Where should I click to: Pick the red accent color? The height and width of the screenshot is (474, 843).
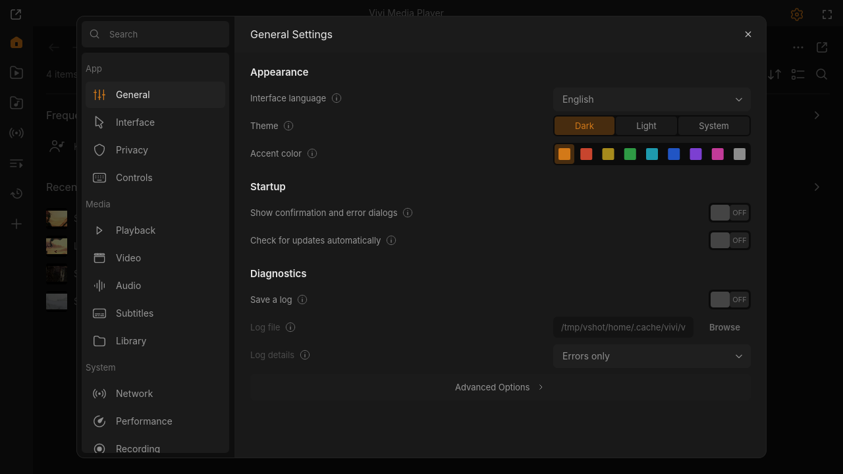pos(586,154)
